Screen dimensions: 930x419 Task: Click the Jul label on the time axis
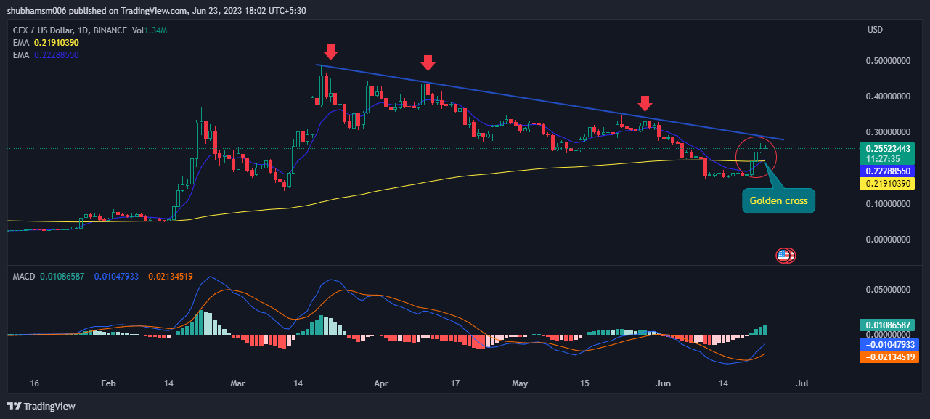click(x=803, y=383)
